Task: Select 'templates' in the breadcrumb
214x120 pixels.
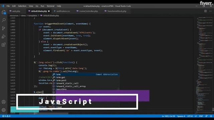Action: pos(33,16)
